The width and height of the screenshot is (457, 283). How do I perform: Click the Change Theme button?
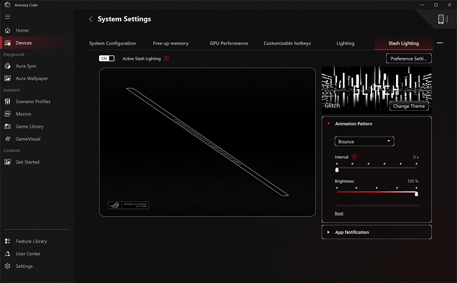409,106
